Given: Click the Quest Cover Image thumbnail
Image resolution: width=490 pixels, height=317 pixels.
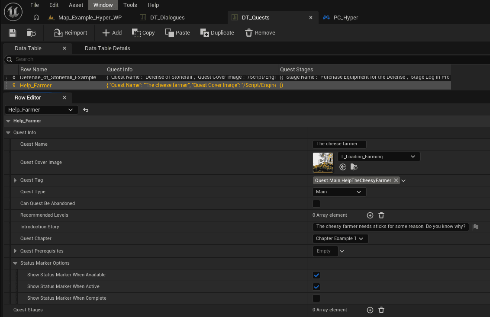Looking at the screenshot, I should pos(323,163).
